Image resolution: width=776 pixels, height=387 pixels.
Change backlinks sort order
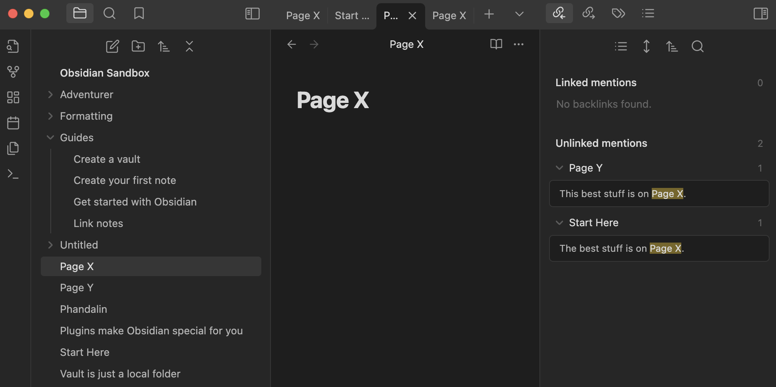point(672,46)
